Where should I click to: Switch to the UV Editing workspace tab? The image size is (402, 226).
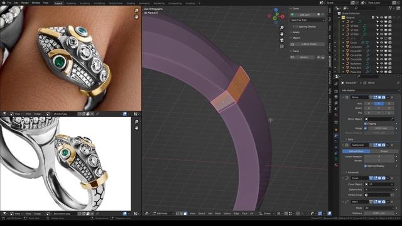click(99, 3)
